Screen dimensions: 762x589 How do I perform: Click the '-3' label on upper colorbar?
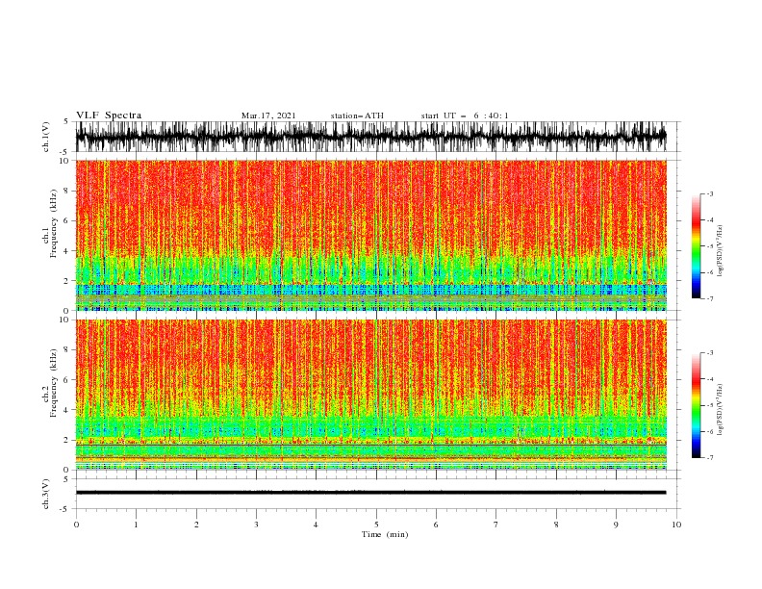tap(709, 193)
